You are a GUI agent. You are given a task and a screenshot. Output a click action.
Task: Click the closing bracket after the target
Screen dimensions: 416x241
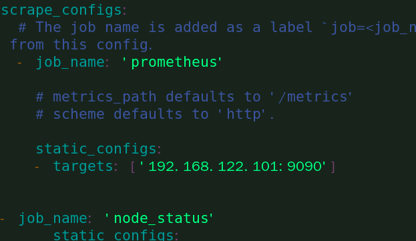333,167
